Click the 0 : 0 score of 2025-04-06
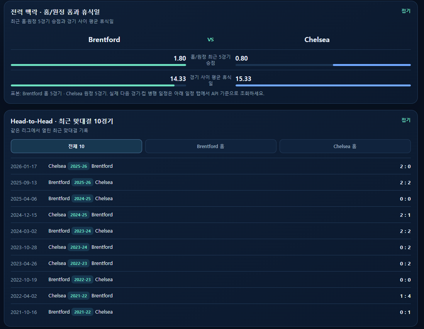 coord(405,199)
